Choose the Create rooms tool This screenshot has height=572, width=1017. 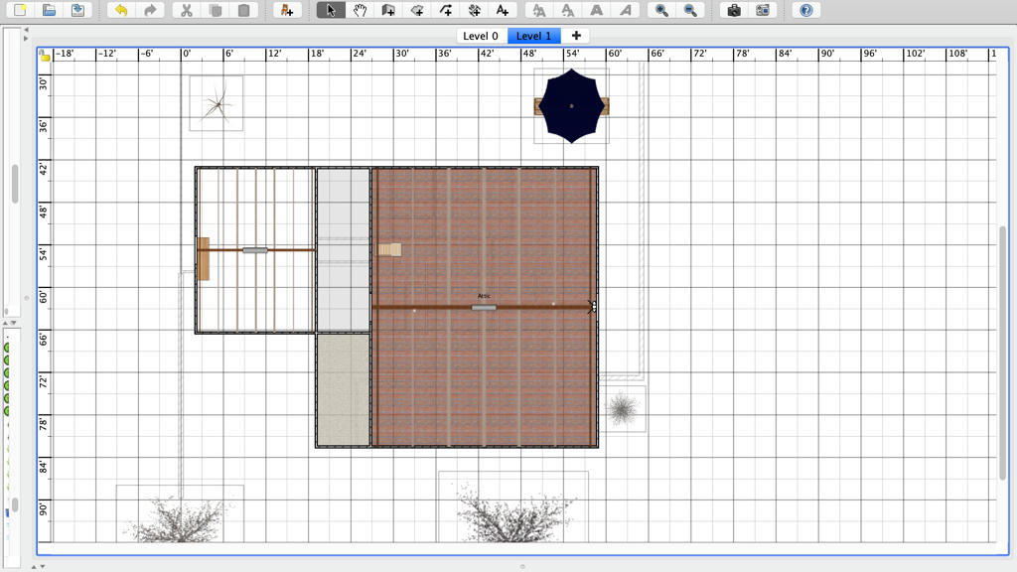click(417, 10)
